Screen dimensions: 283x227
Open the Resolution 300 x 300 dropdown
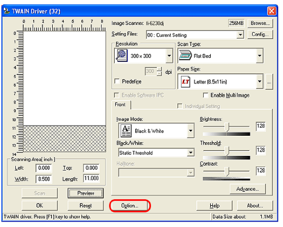(169, 55)
